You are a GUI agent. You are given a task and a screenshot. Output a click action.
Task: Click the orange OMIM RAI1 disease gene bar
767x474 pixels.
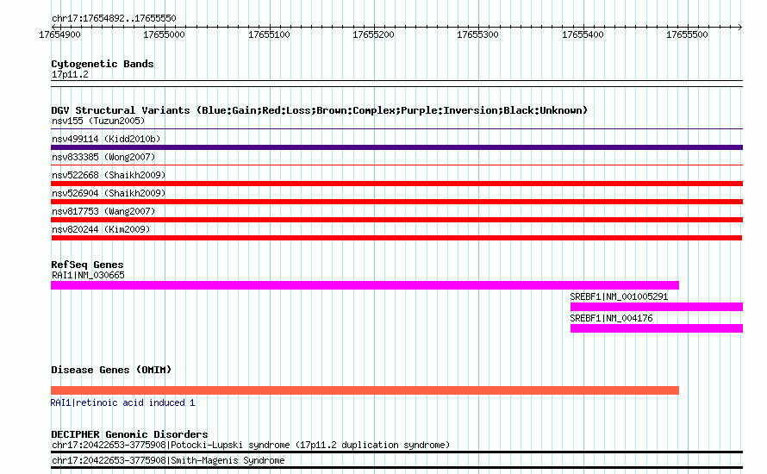[x=365, y=390]
